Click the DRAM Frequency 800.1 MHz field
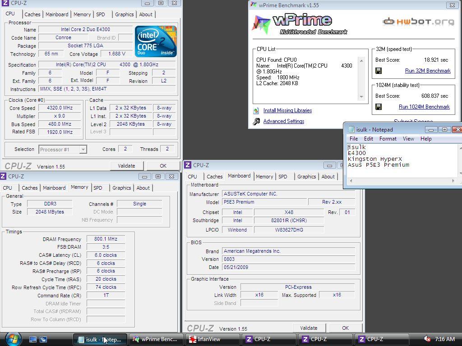This screenshot has height=346, width=462. [x=106, y=239]
